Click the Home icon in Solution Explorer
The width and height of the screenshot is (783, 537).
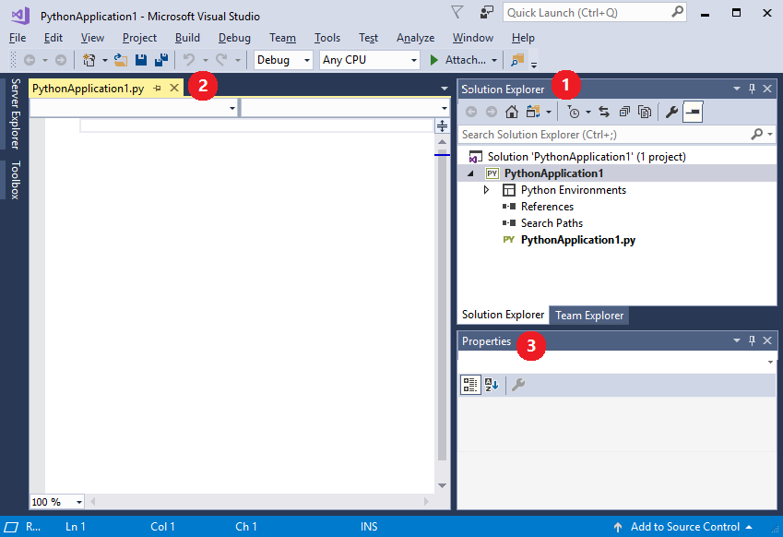512,111
